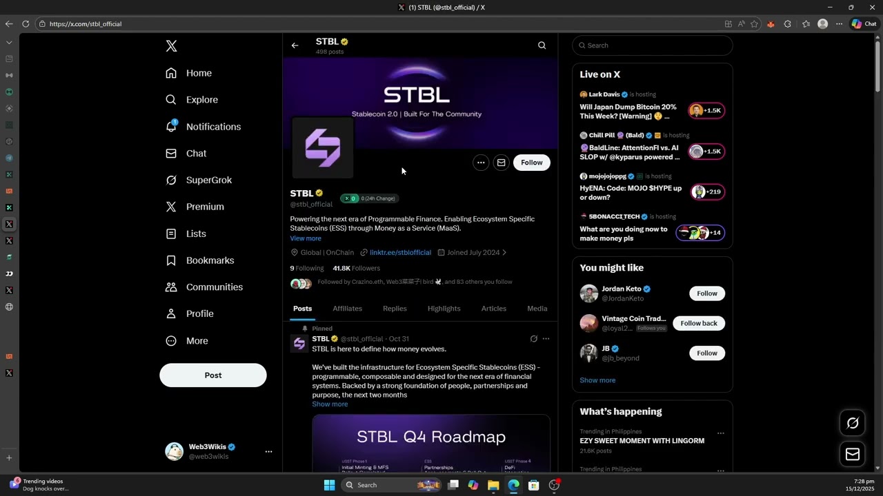Screen dimensions: 883x496
Task: Open SuperGrok in sidebar
Action: (x=199, y=180)
